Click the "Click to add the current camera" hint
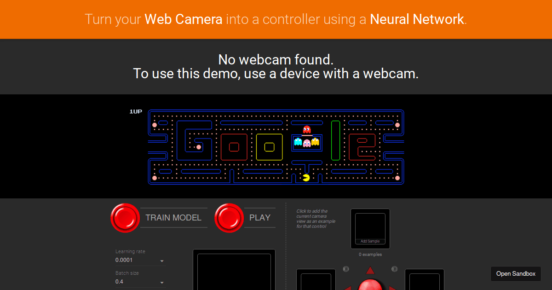Screen dimensions: 552x290 (316, 219)
